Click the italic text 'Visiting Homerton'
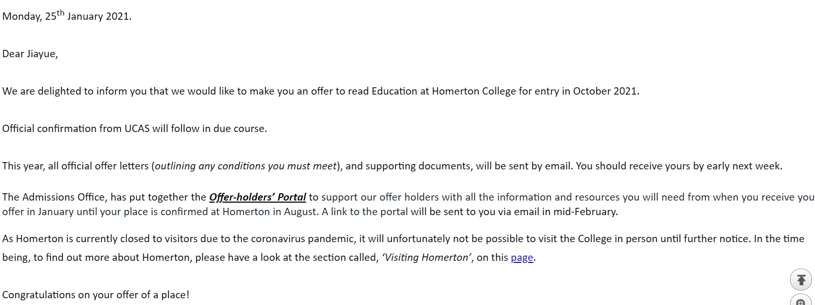Screen dimensions: 815x305 pos(426,258)
